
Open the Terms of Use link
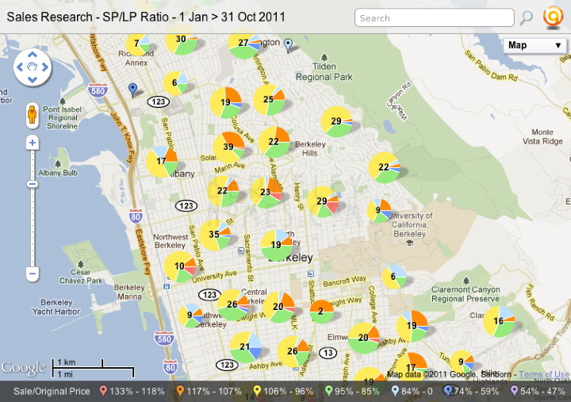coord(544,374)
